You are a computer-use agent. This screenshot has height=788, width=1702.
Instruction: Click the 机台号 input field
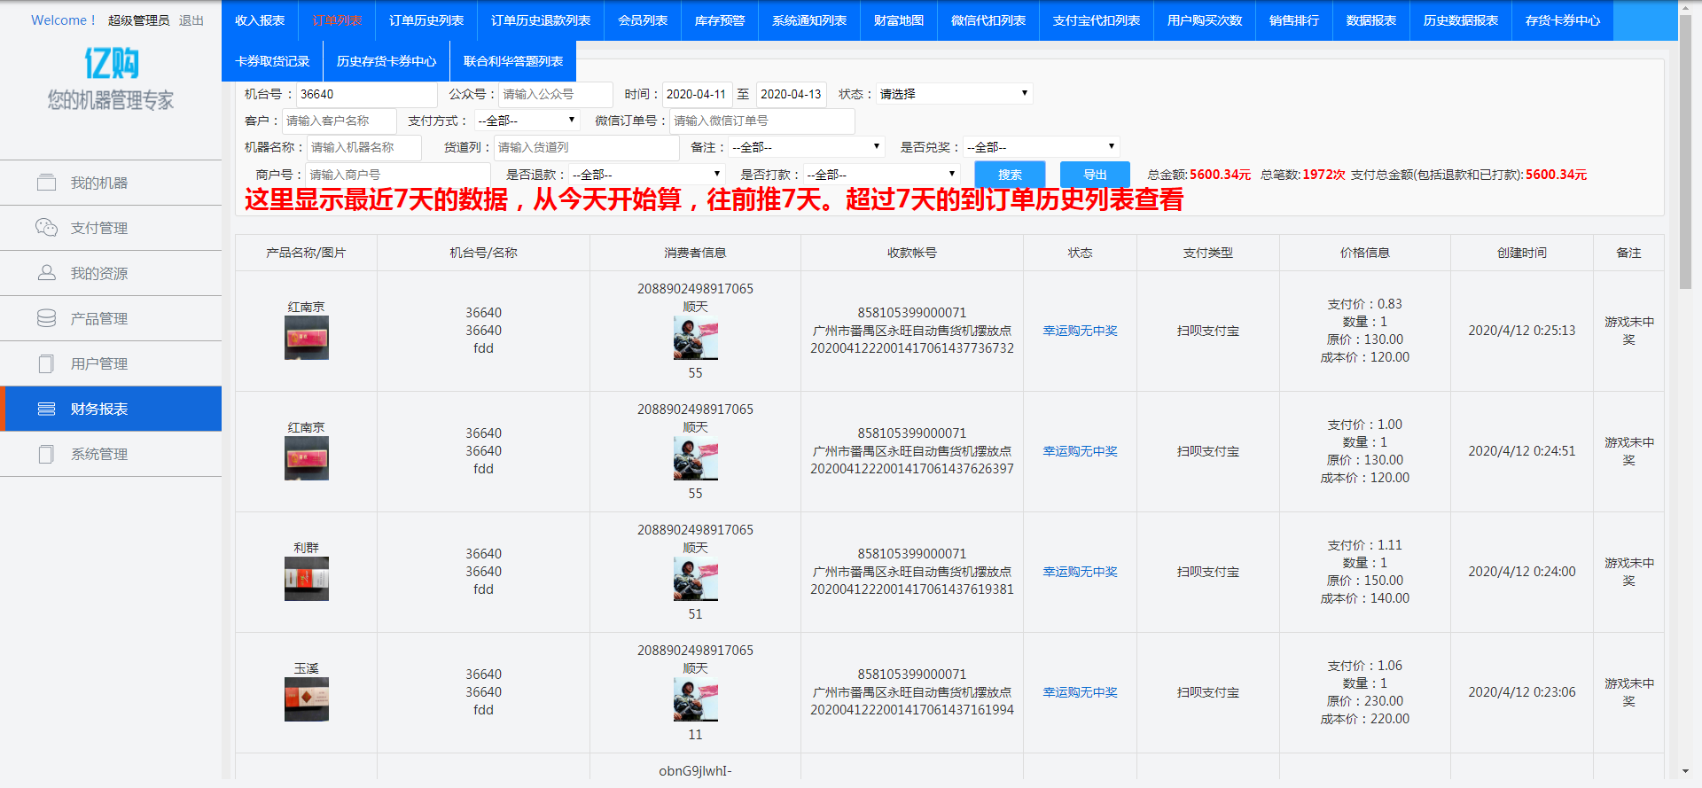point(366,94)
